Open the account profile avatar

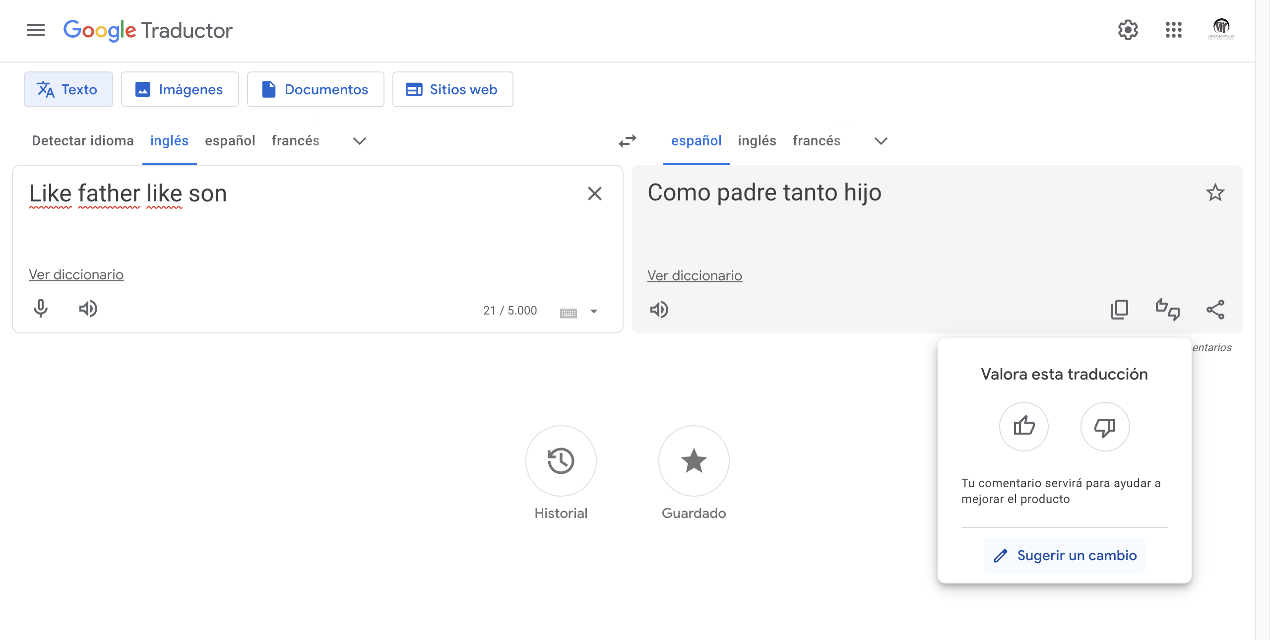coord(1221,29)
